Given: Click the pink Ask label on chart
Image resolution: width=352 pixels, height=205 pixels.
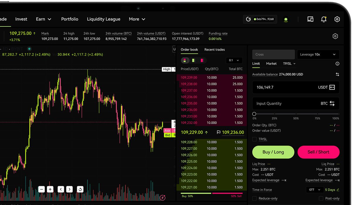Looking at the screenshot, I should click(167, 131).
